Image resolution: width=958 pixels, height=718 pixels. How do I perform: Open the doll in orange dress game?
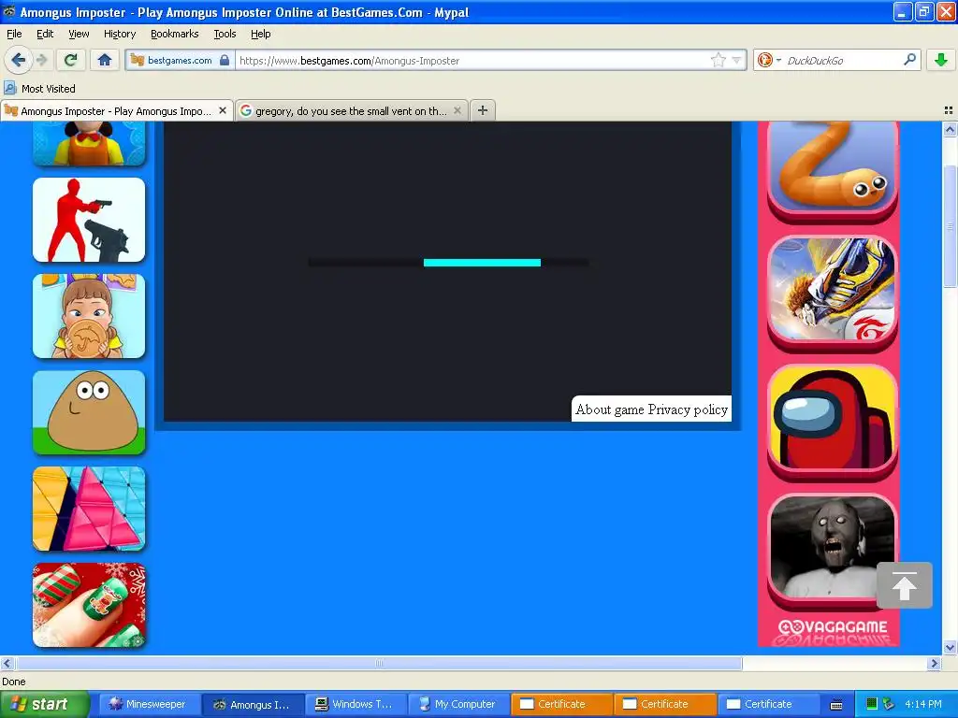pos(89,143)
